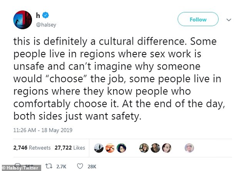The image size is (244, 171).
Task: Open the first liker avatar
Action: point(99,148)
